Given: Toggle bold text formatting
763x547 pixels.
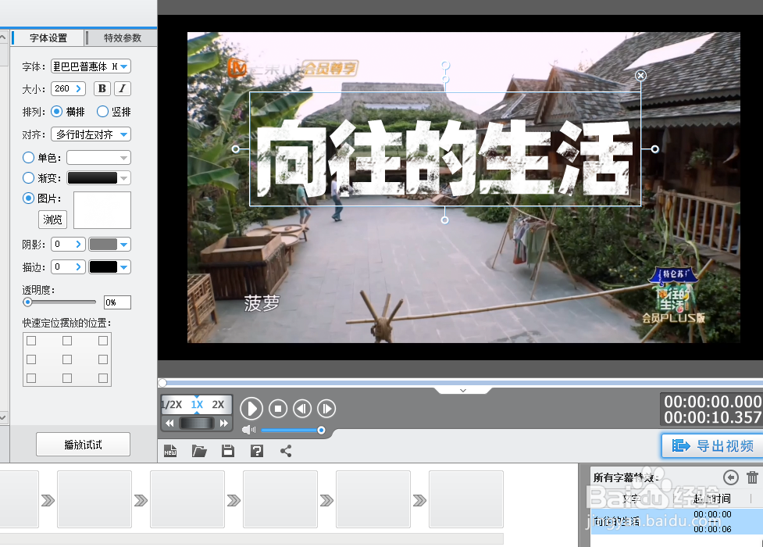Looking at the screenshot, I should coord(102,88).
